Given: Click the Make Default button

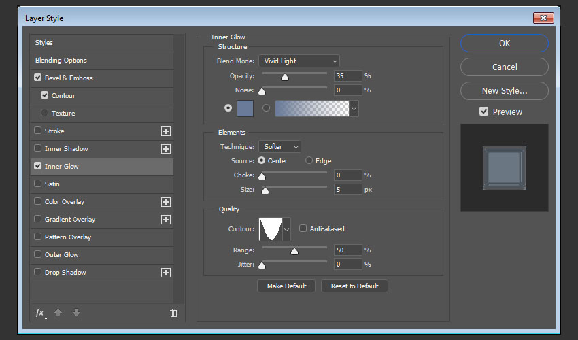Looking at the screenshot, I should pos(286,286).
